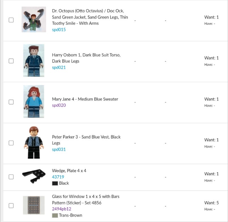The height and width of the screenshot is (222, 228).
Task: Click the Black color swatch
Action: coord(55,183)
